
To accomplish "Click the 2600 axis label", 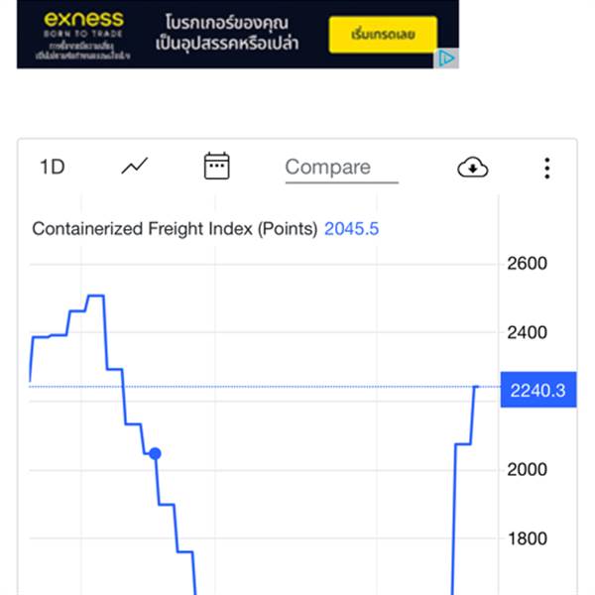I will tap(528, 264).
